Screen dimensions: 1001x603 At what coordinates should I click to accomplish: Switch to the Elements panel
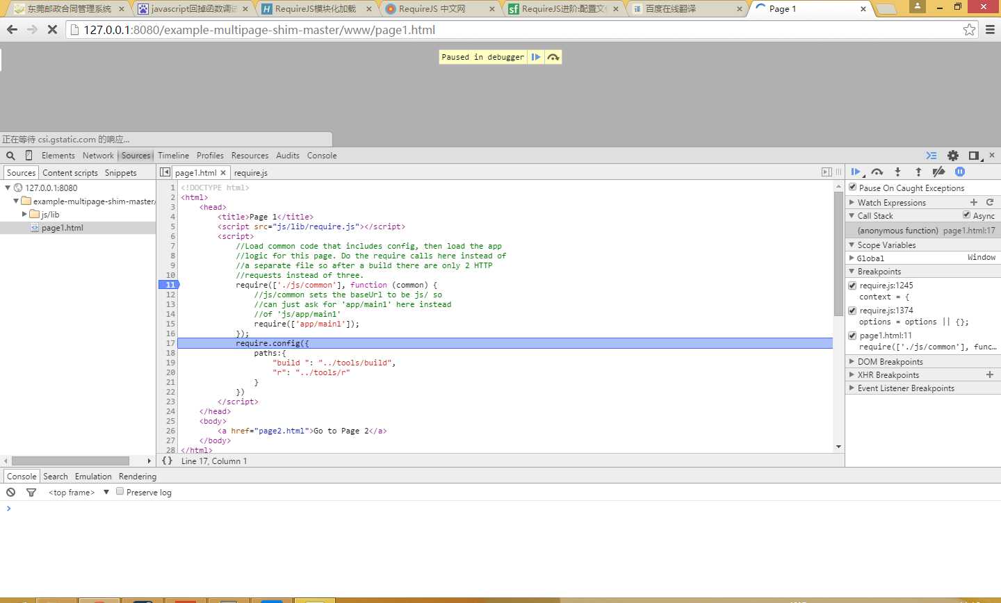click(58, 156)
